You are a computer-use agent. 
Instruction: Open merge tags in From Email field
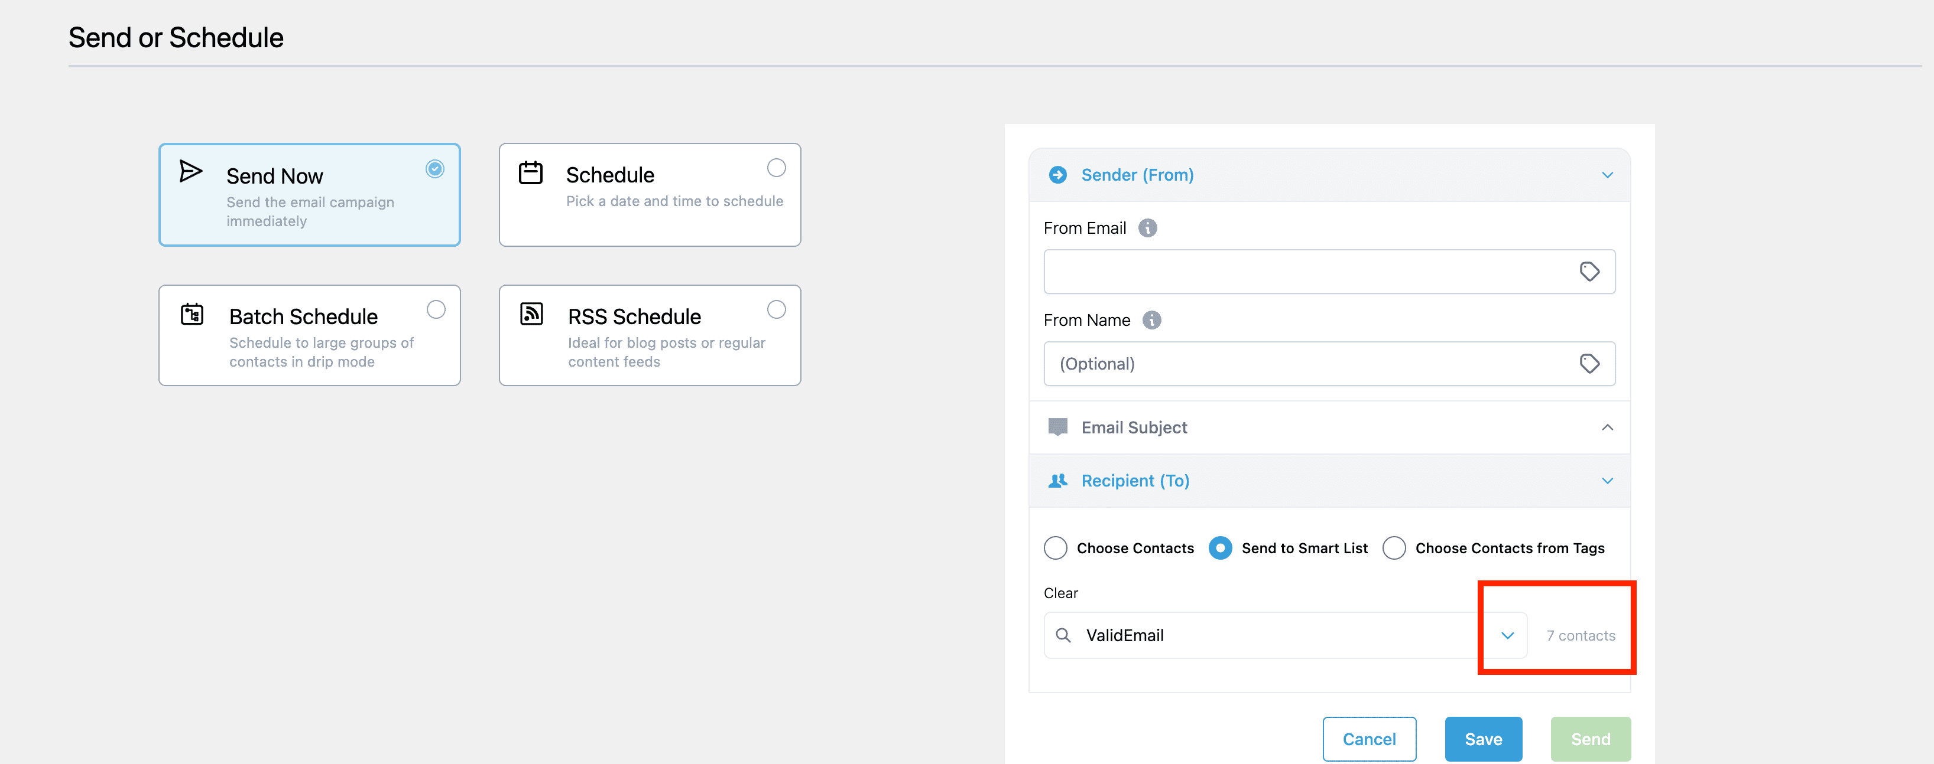[1589, 272]
